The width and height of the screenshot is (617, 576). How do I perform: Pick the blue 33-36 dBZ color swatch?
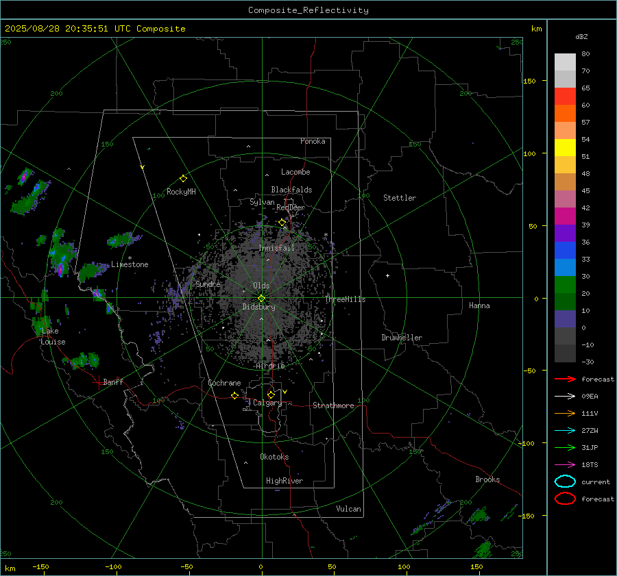click(565, 251)
